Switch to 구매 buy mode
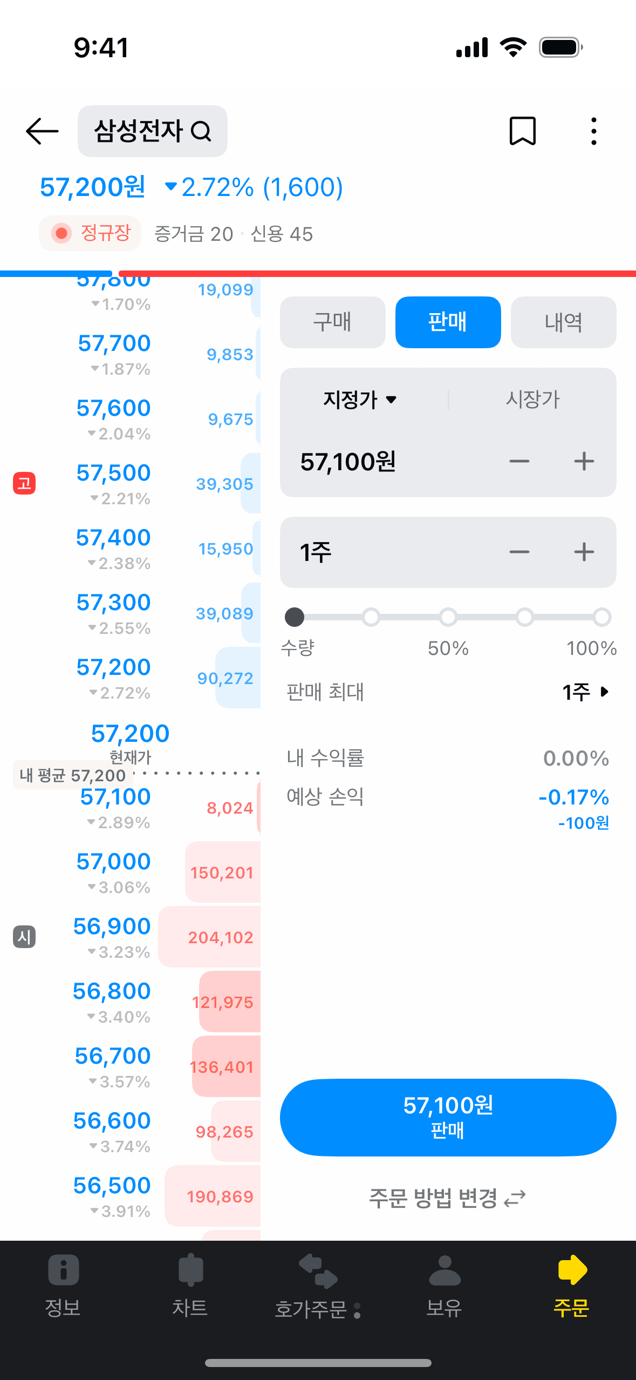The width and height of the screenshot is (636, 1380). pos(332,322)
